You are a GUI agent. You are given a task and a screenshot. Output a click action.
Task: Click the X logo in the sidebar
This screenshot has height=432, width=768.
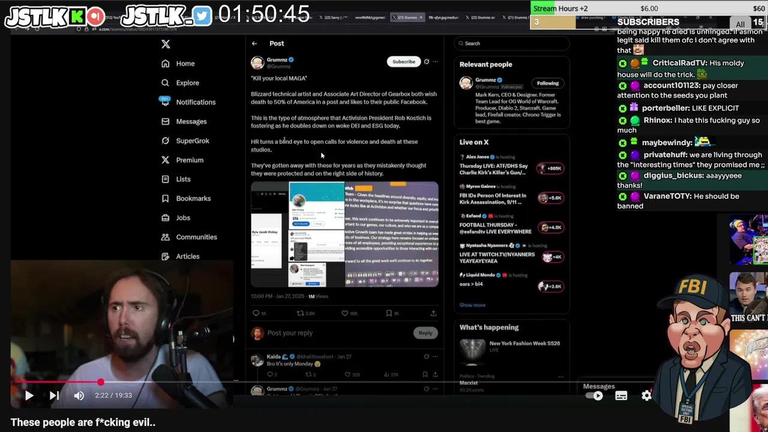pyautogui.click(x=166, y=44)
